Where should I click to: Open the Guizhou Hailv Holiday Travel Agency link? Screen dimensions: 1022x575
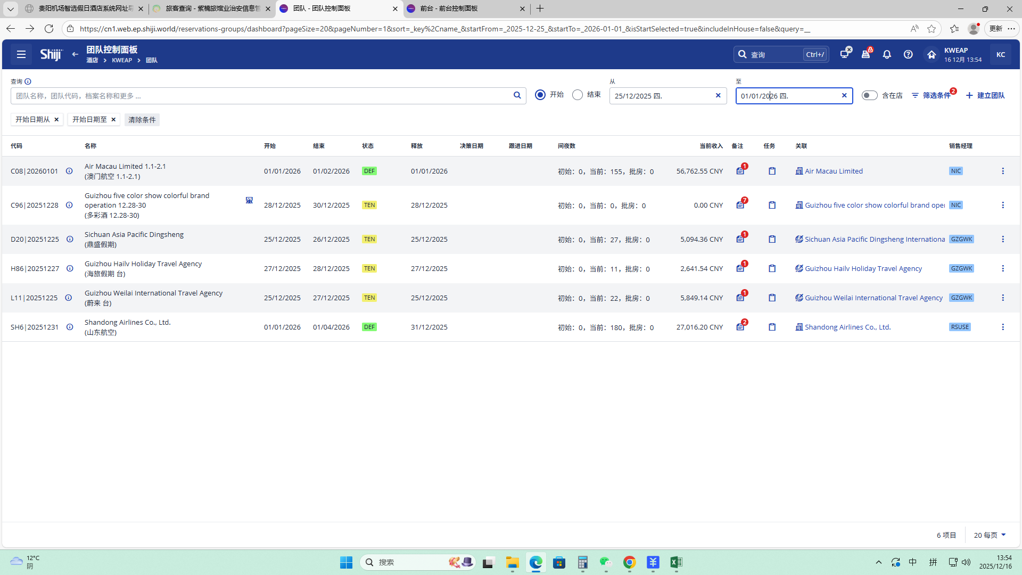click(863, 268)
